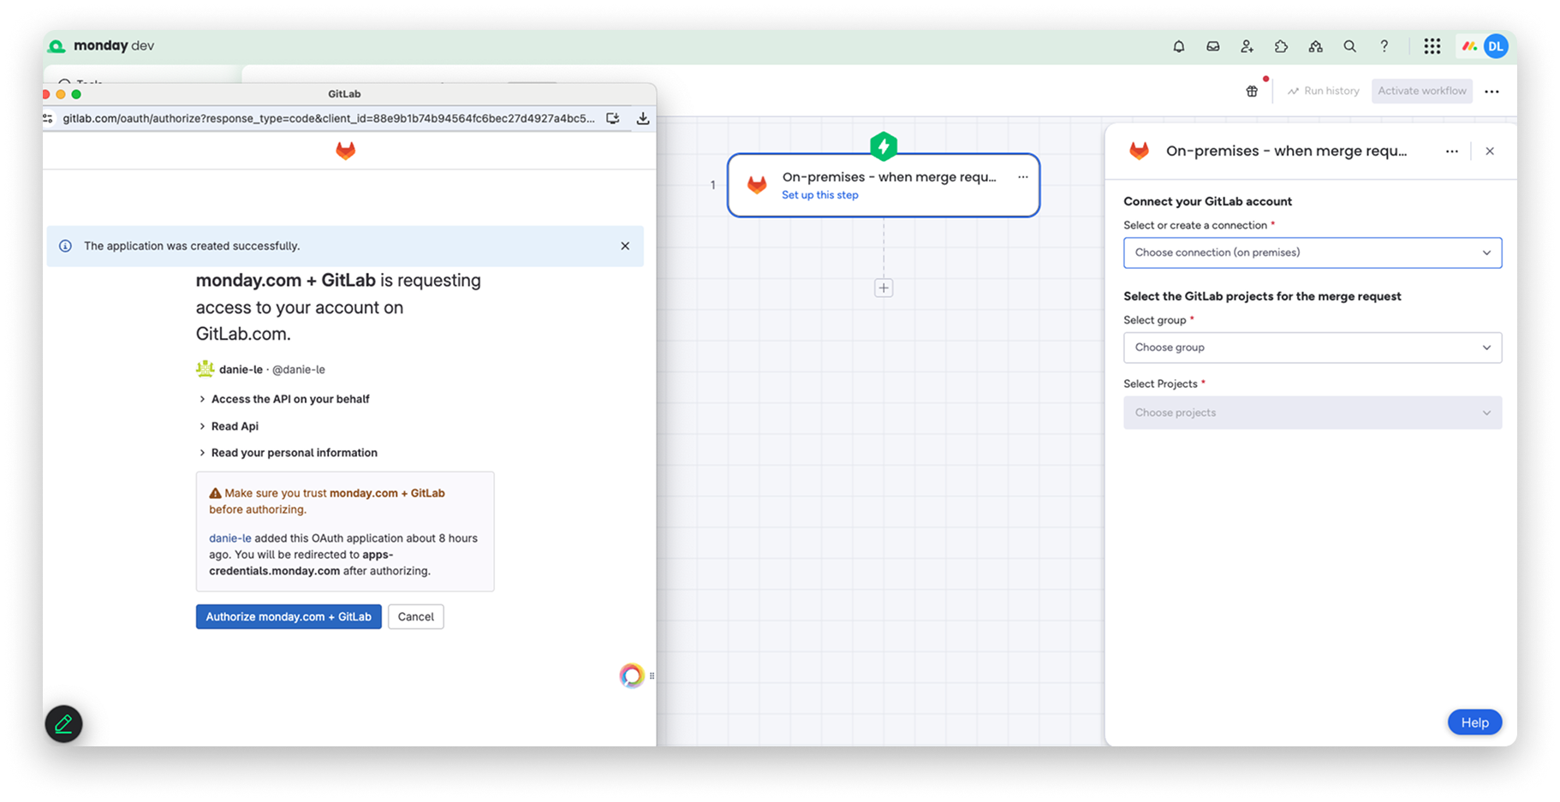Expand Read your personal information scope

[x=288, y=453]
